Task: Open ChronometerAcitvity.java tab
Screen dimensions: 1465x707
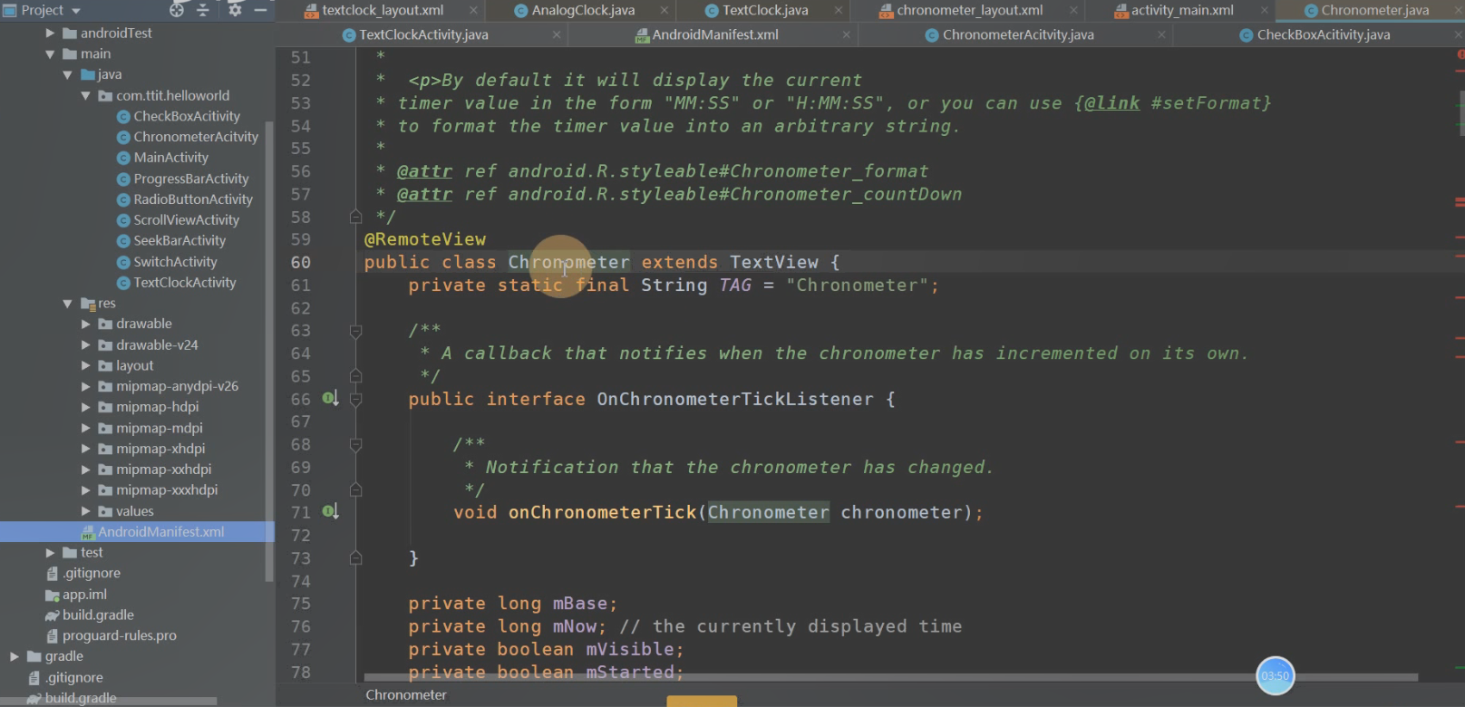Action: (1018, 34)
